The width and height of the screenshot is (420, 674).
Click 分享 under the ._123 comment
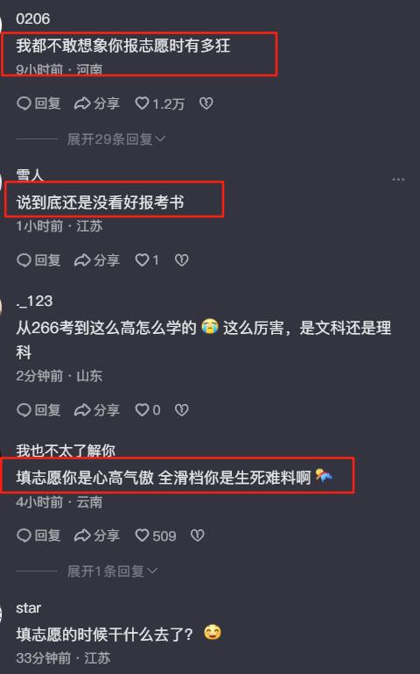[96, 410]
